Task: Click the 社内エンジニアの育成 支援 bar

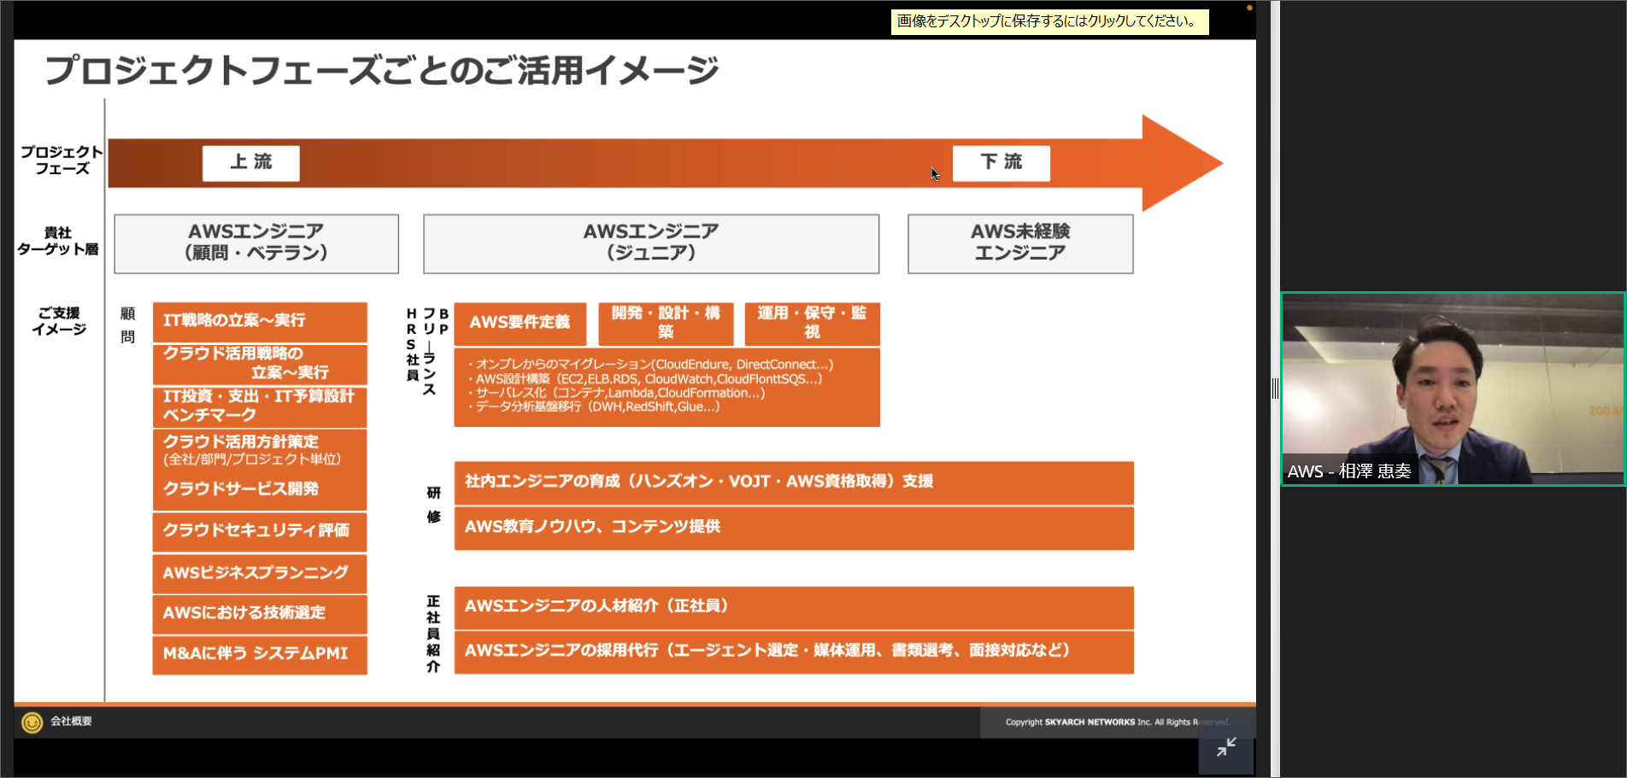Action: 794,483
